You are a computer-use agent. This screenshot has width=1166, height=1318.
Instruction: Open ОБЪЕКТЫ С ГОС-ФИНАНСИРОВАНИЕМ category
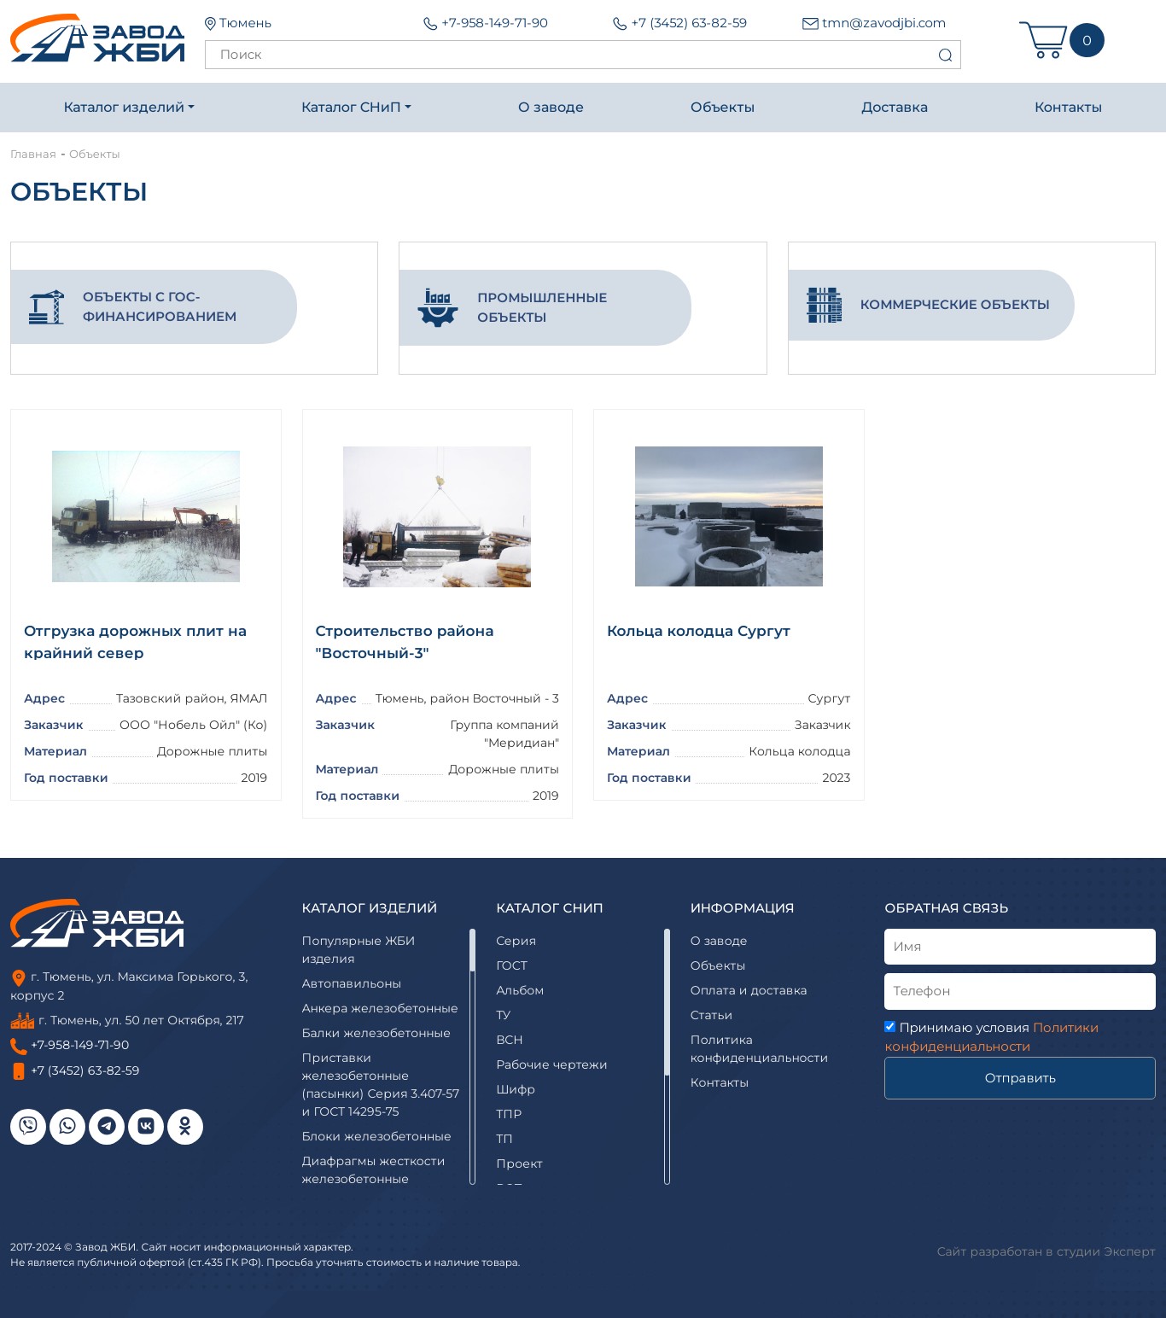(x=154, y=307)
